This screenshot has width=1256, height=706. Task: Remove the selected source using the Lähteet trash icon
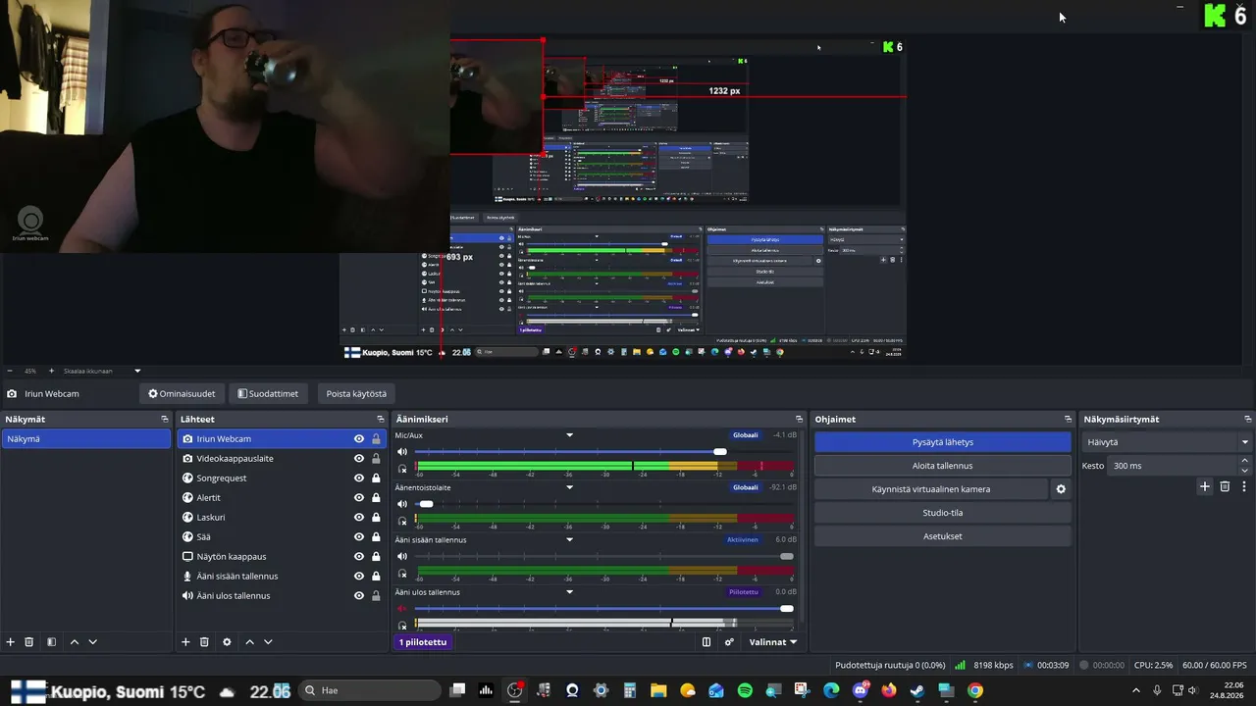204,642
